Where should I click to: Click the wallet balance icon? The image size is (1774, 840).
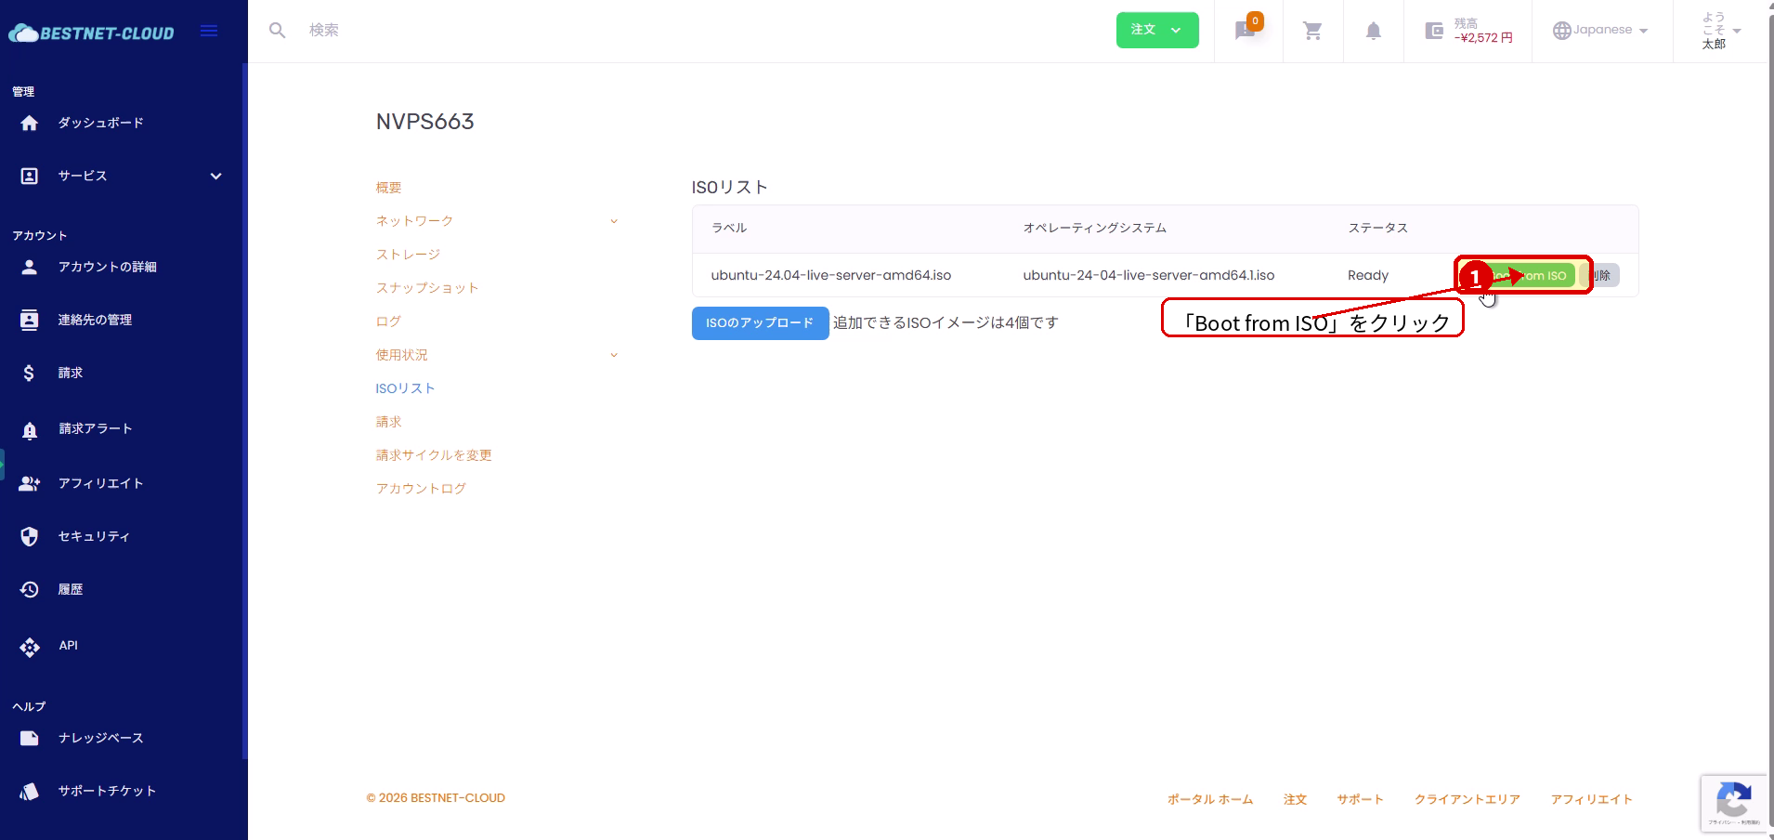click(1434, 31)
